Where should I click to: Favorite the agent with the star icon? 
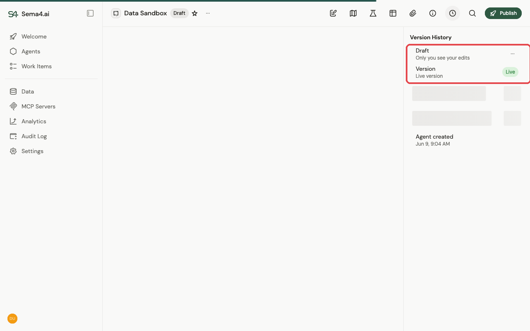[195, 13]
